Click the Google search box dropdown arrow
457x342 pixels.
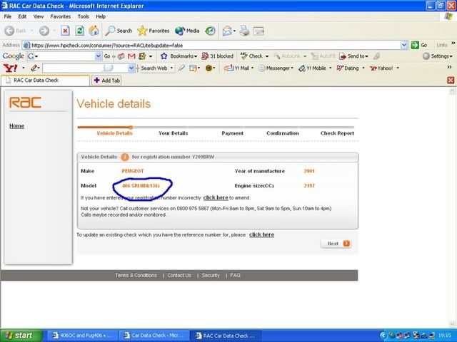(x=99, y=56)
